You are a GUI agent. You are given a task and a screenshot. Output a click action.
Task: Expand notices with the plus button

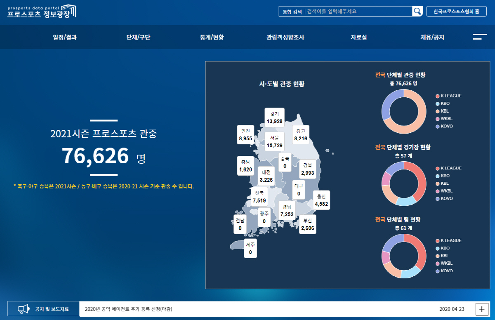481,309
